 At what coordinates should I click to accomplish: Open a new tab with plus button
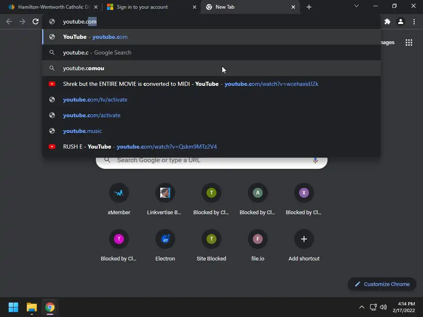tap(309, 7)
